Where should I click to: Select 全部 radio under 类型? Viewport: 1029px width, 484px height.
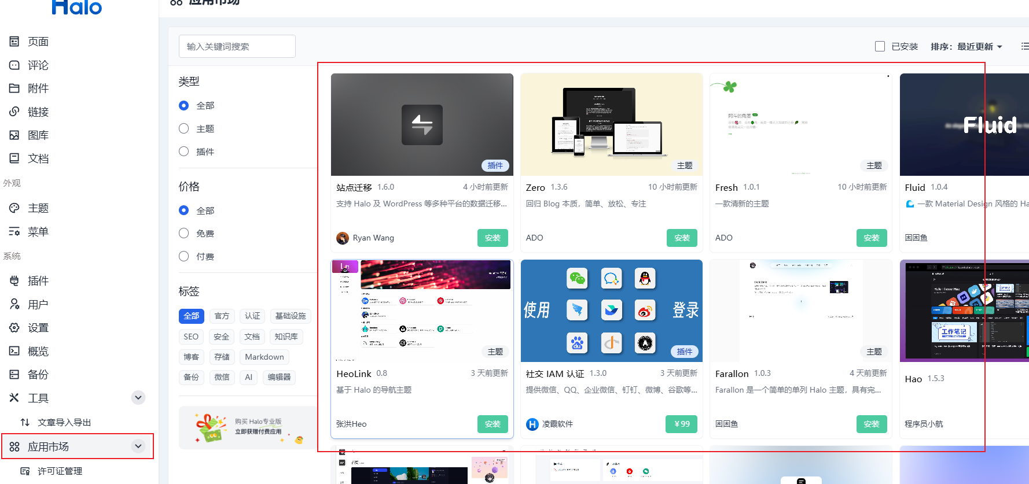tap(184, 105)
